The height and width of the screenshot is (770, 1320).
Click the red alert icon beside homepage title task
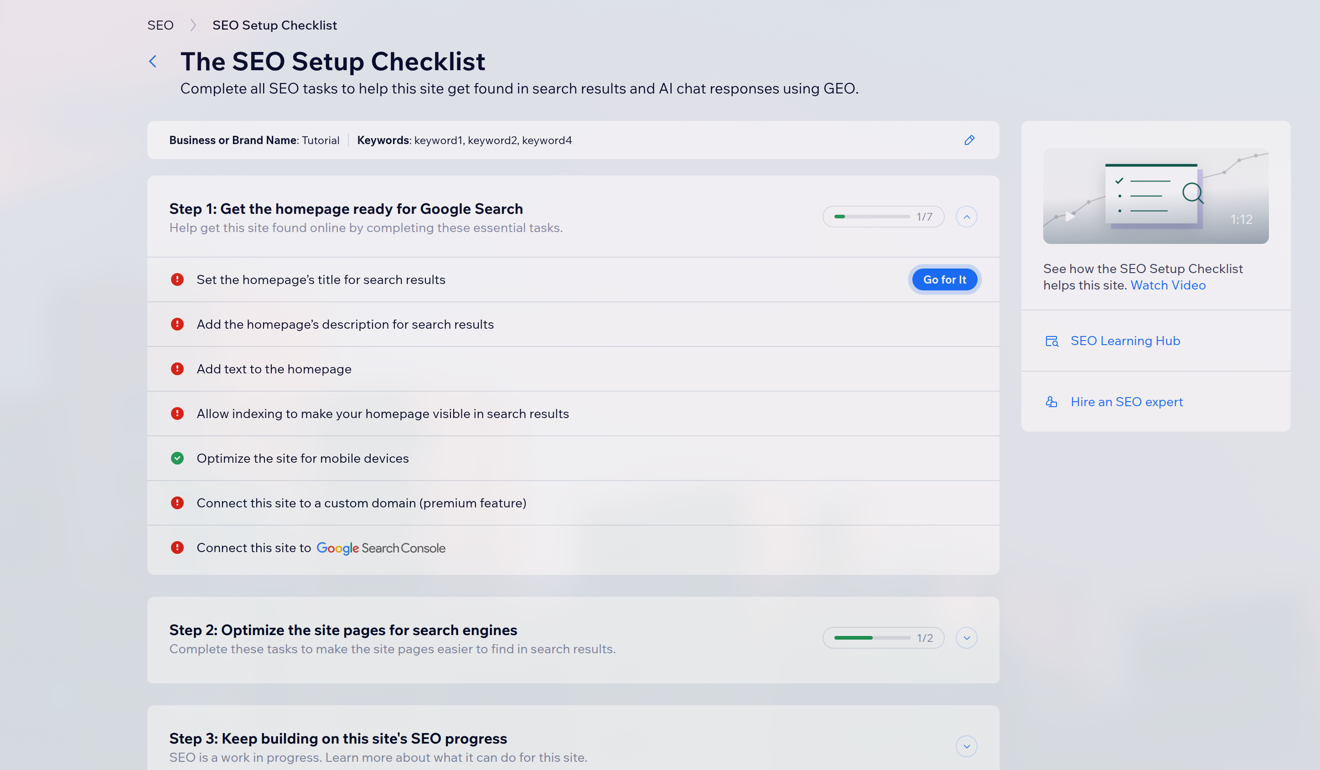coord(177,279)
